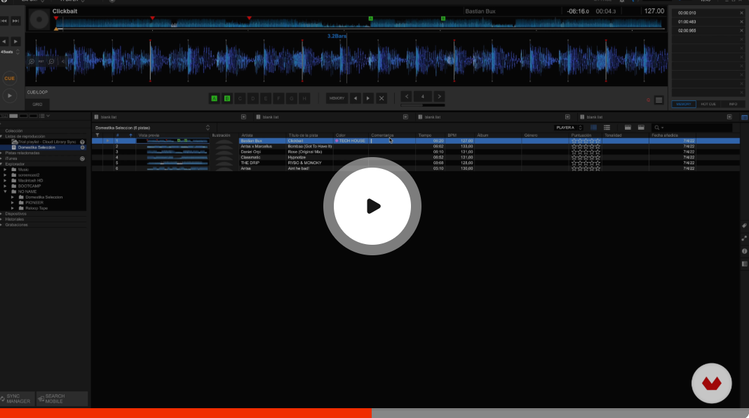
Task: Open the PLAYER A dropdown
Action: point(569,128)
